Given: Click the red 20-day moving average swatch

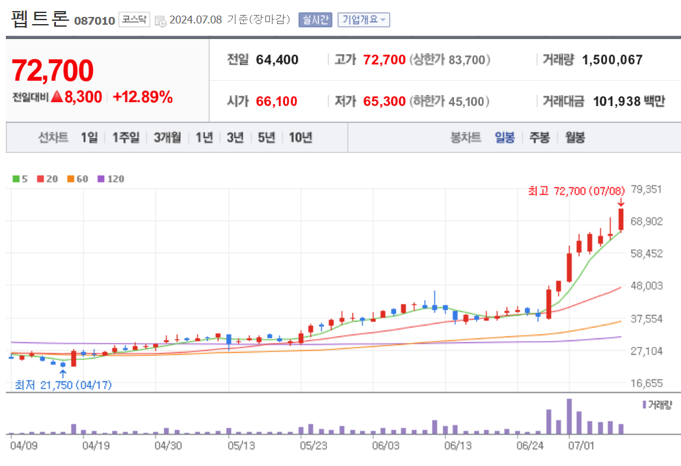Looking at the screenshot, I should tap(40, 179).
